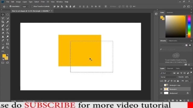Image resolution: width=193 pixels, height=108 pixels.
Task: Change screen mode at toolbox bottom
Action: coord(7,63)
